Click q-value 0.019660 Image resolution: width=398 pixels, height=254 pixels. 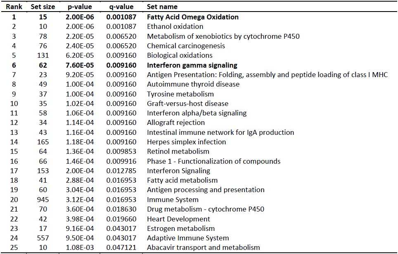pyautogui.click(x=121, y=219)
